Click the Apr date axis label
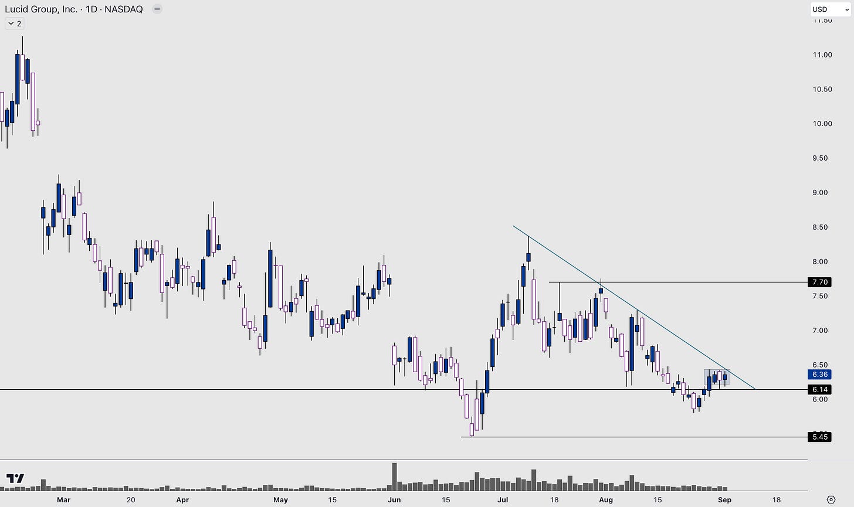 [x=182, y=500]
